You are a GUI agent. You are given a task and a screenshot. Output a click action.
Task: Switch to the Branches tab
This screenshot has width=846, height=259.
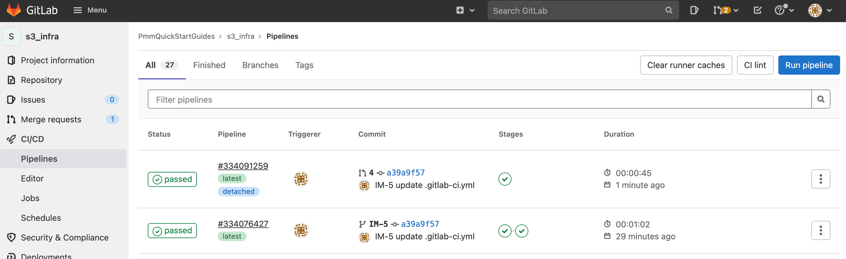(260, 65)
